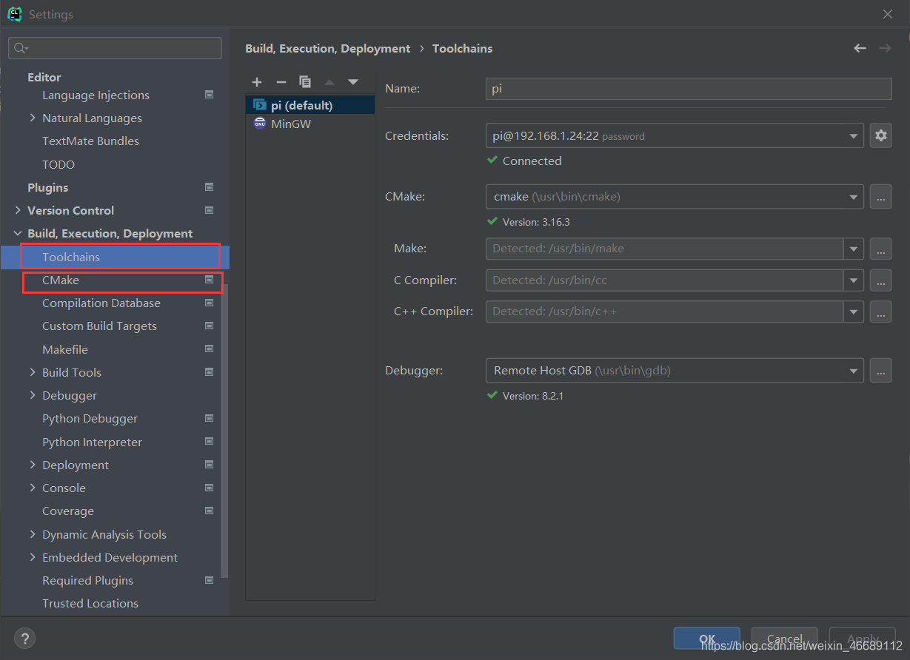The width and height of the screenshot is (910, 660).
Task: Click project-level icon beside Console
Action: coord(210,488)
